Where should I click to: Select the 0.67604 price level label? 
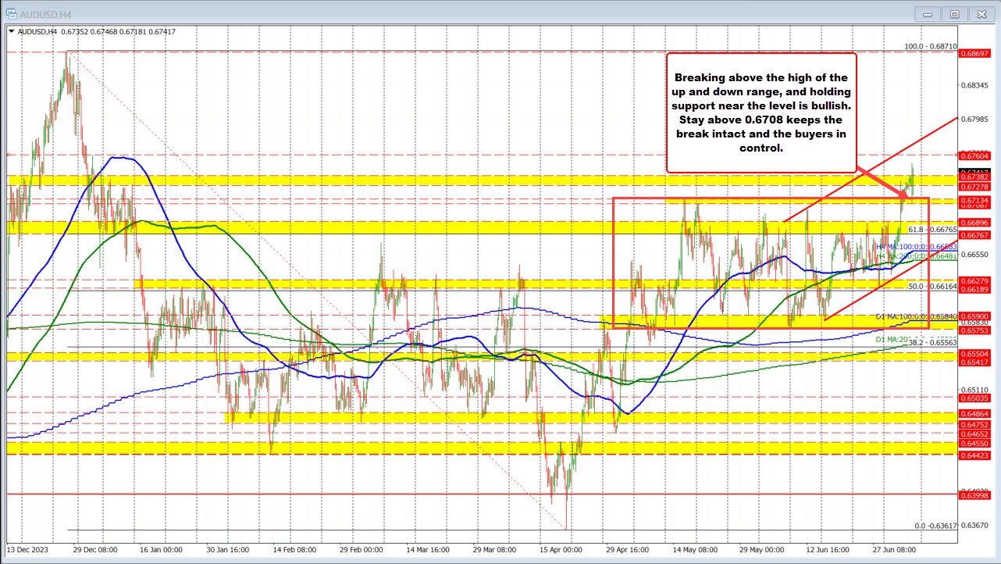[x=977, y=156]
